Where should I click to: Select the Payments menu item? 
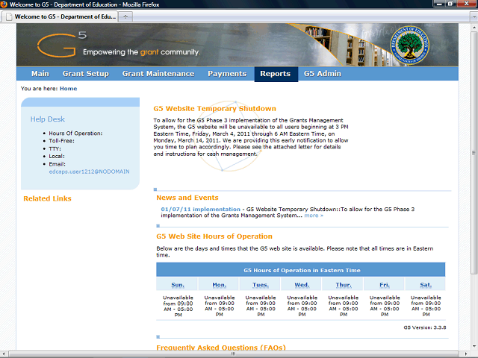(x=227, y=74)
